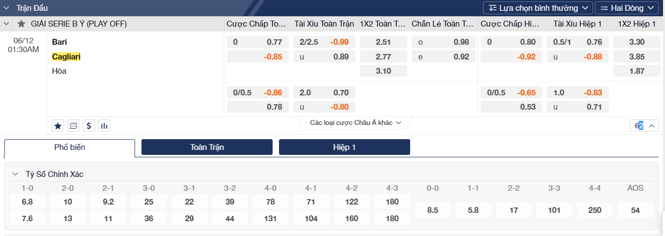Switch to the Toàn Trận tab
The image size is (665, 236).
pos(207,147)
